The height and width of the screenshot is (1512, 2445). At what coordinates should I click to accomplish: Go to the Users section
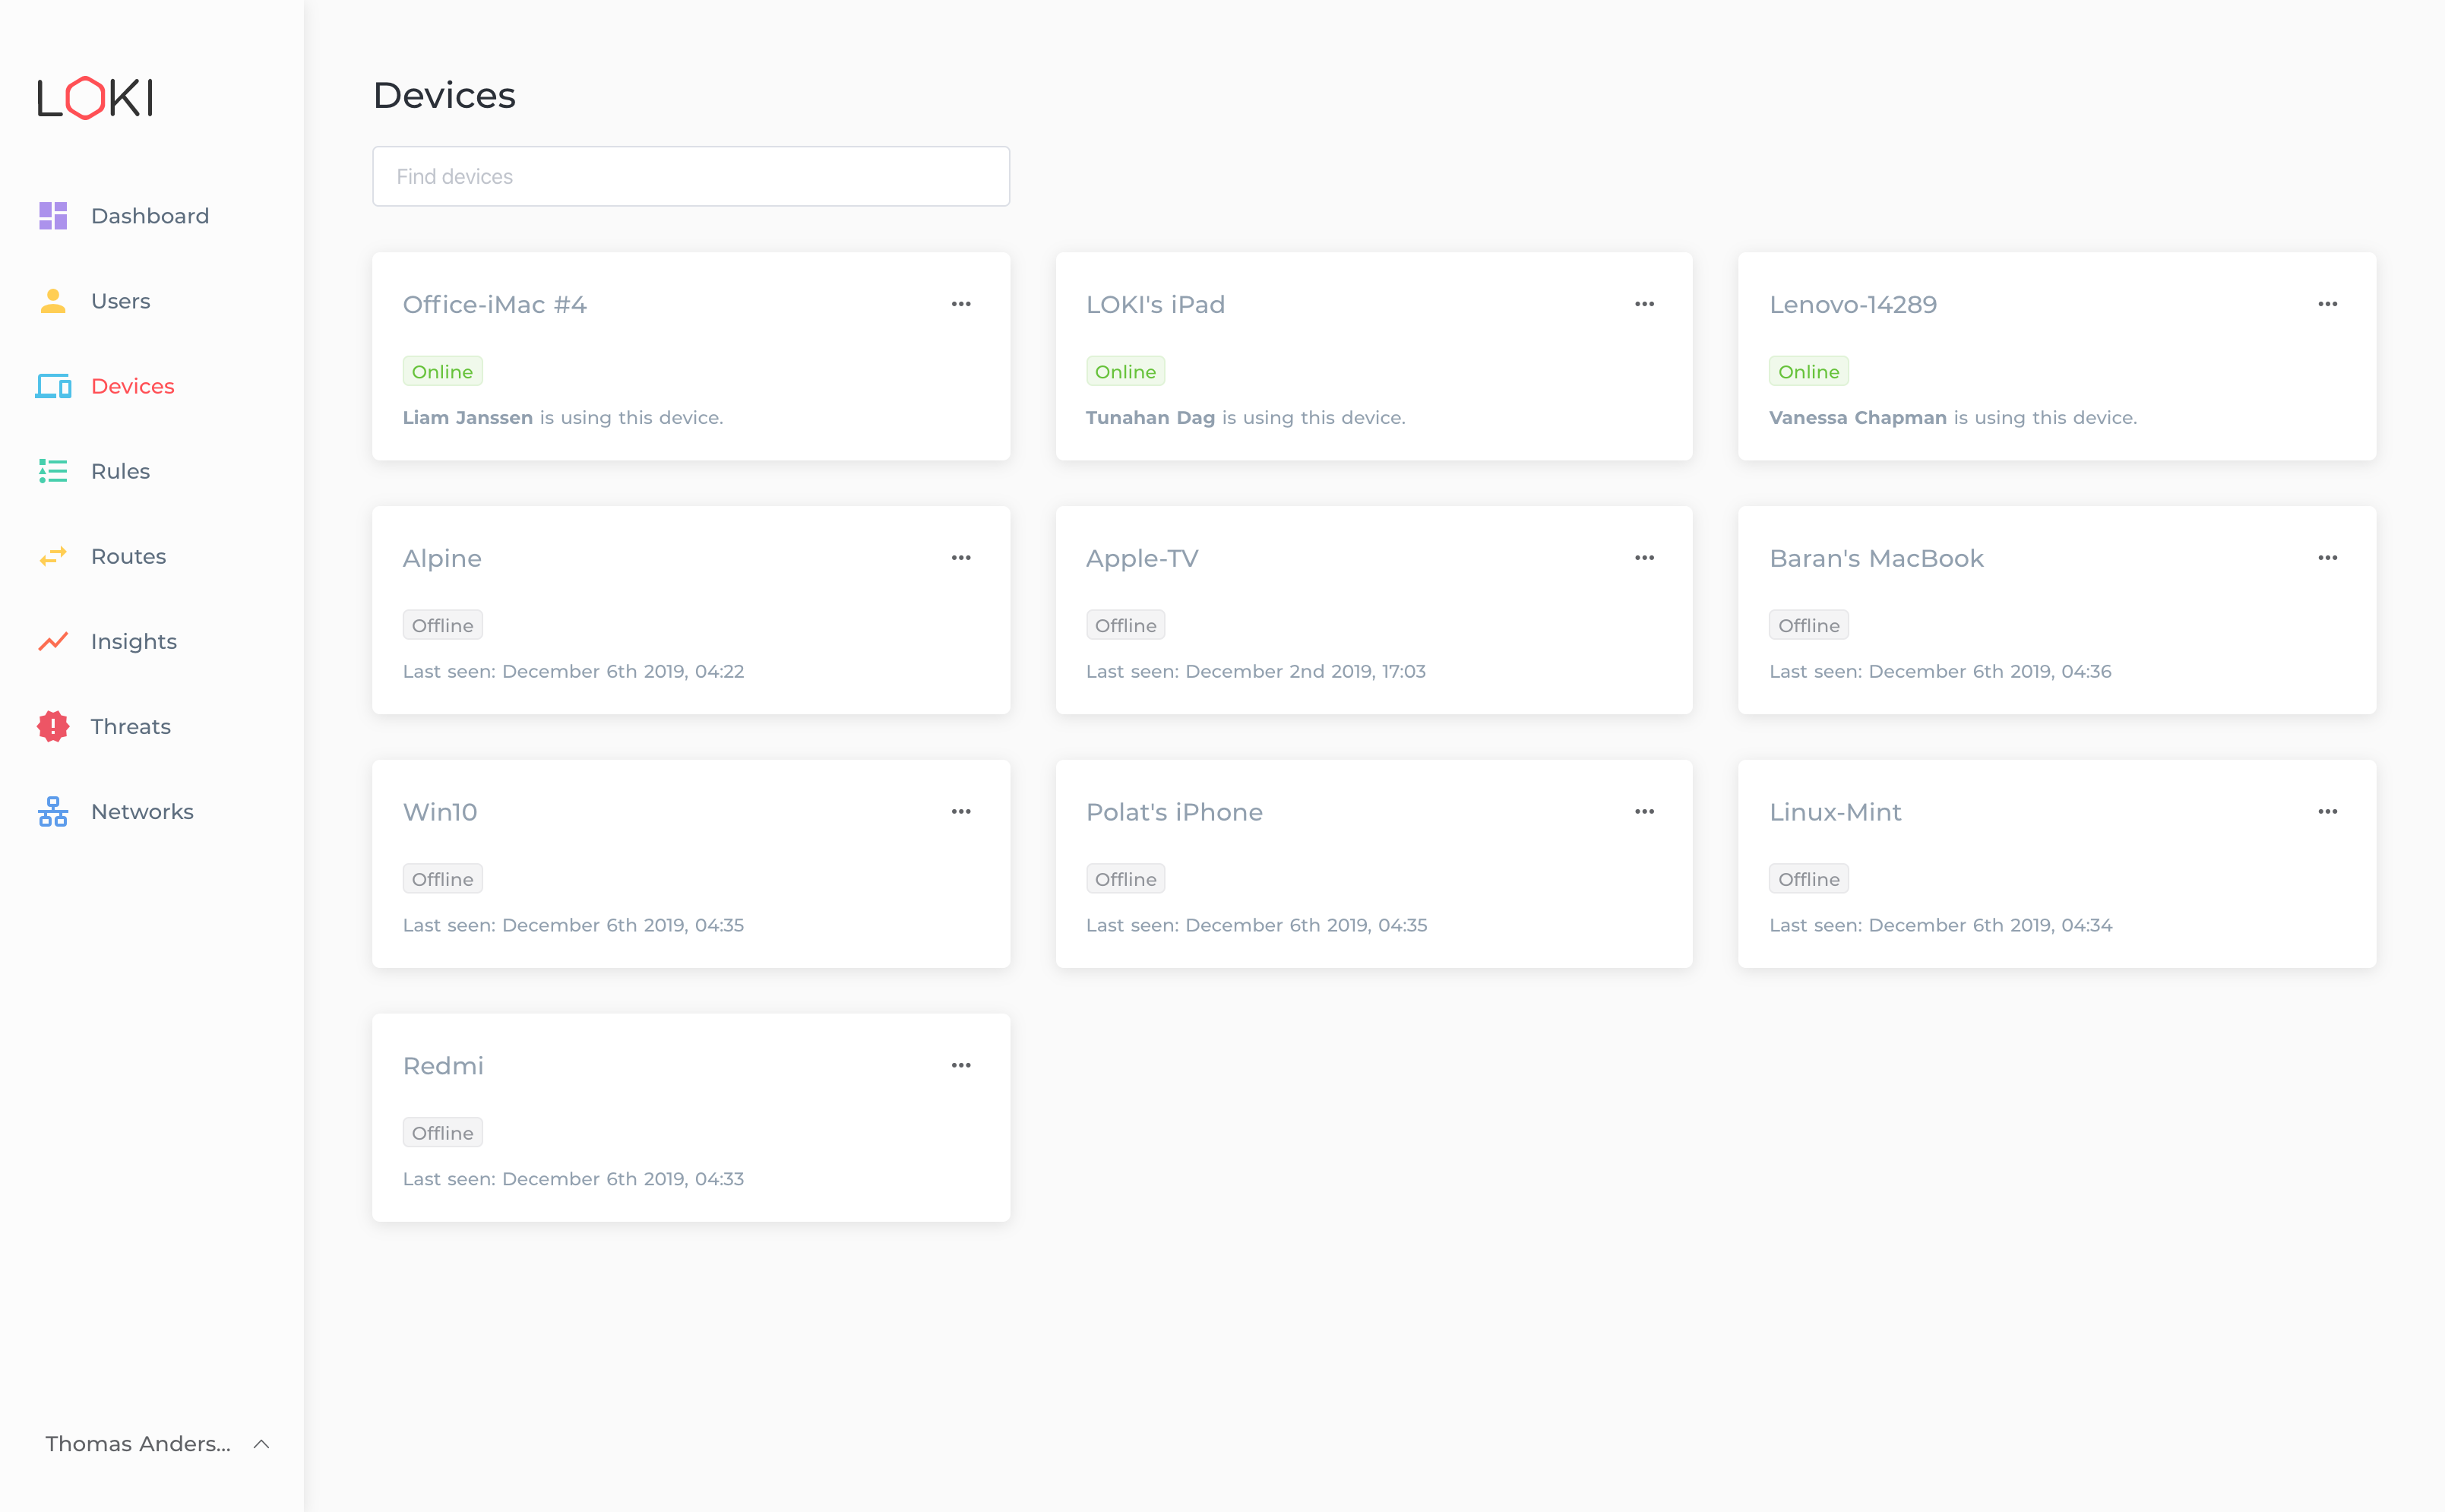pos(121,301)
